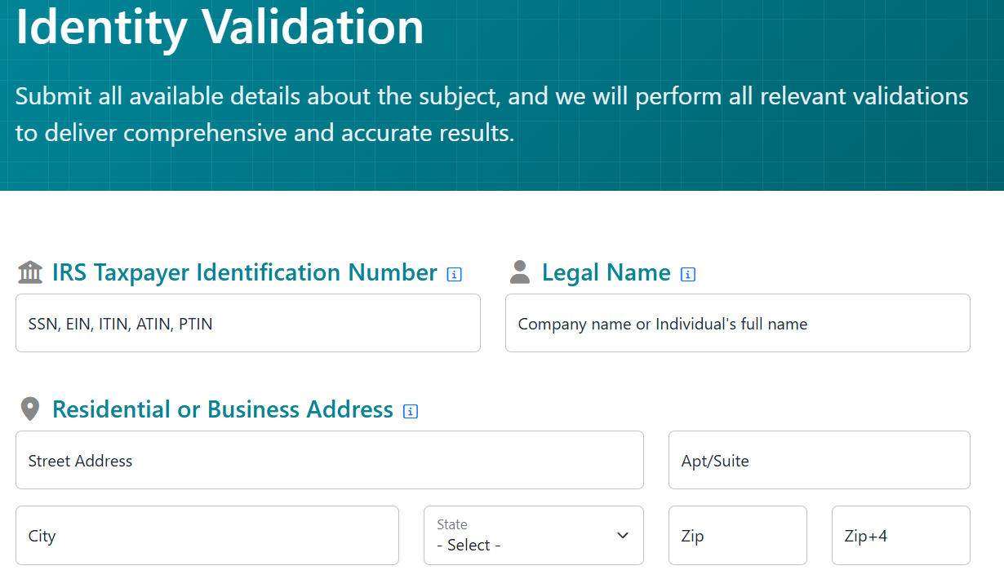Click the bank building icon beside IRS Taxpayer heading

pos(30,272)
